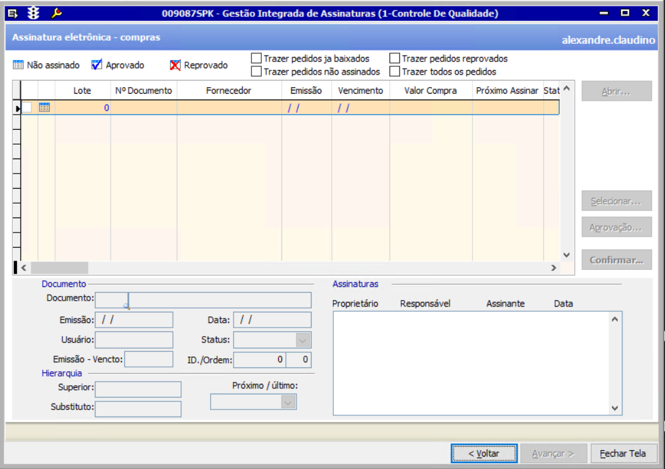Click the Nº Documento column header
Image resolution: width=665 pixels, height=469 pixels.
[x=144, y=90]
